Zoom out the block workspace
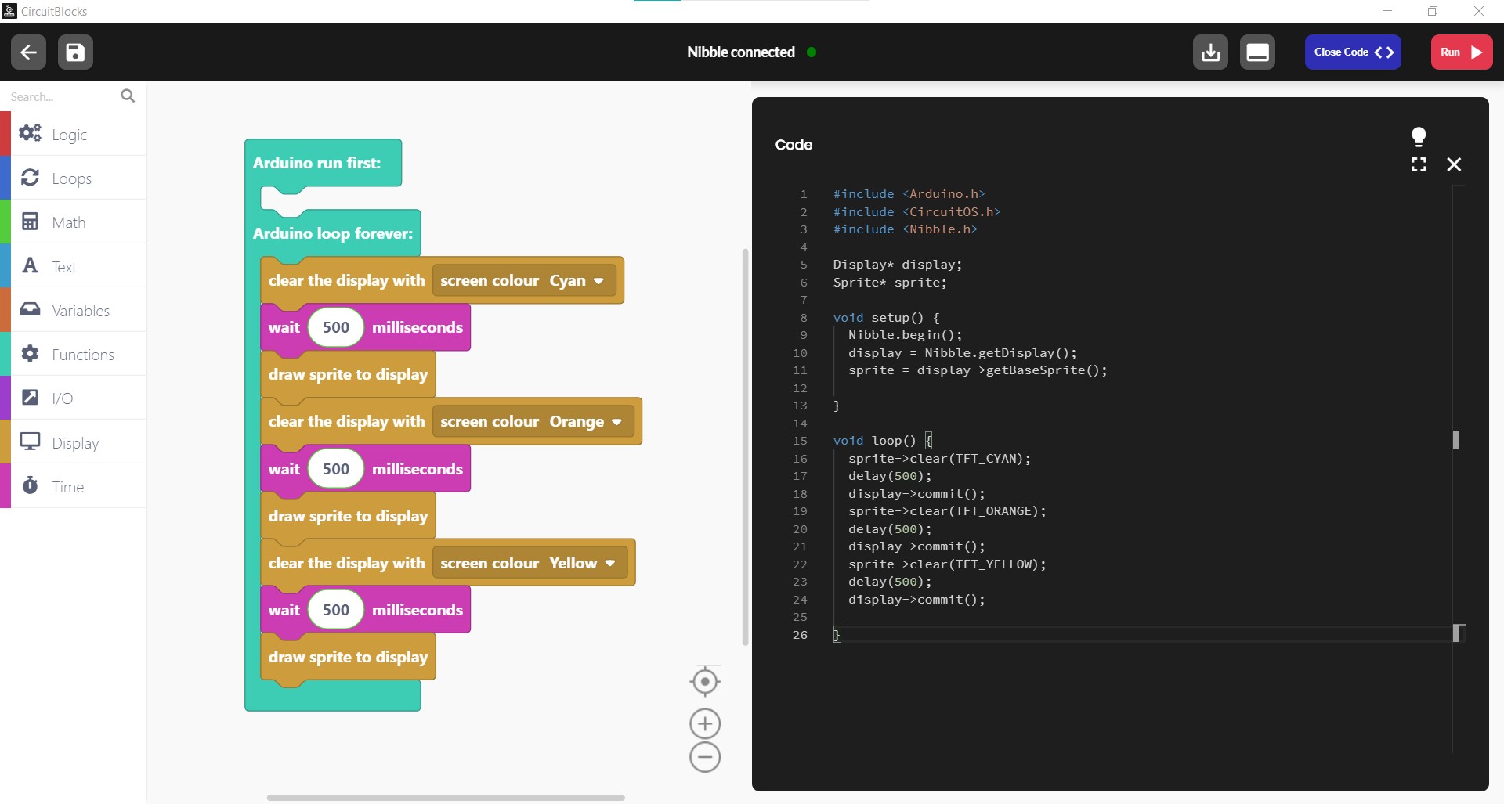The height and width of the screenshot is (804, 1504). click(705, 757)
